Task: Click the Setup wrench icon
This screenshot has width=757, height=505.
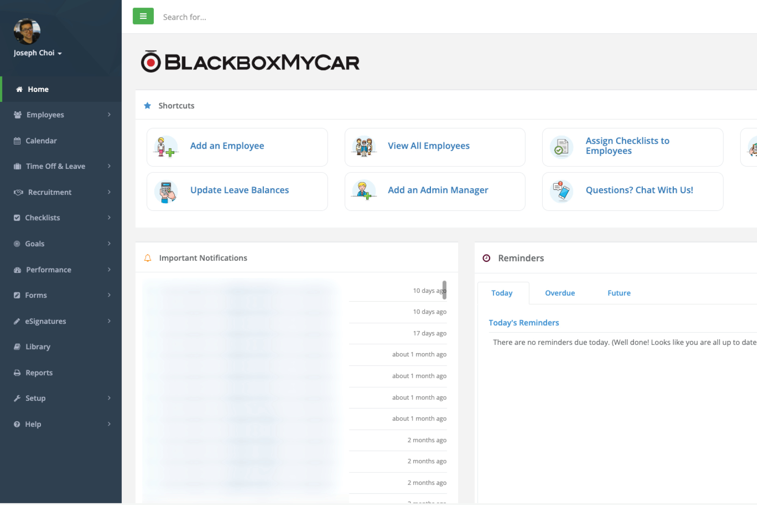Action: 17,398
